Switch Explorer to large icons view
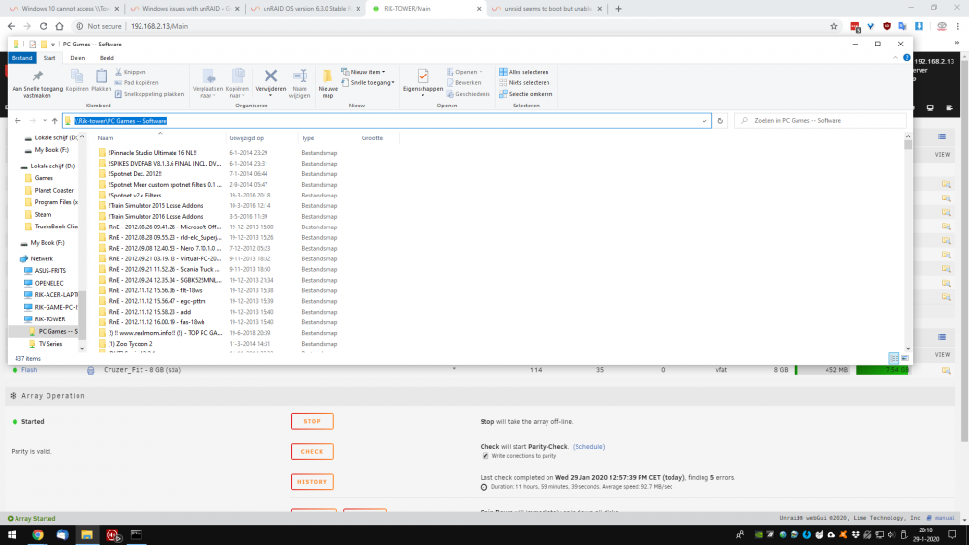 coord(905,358)
